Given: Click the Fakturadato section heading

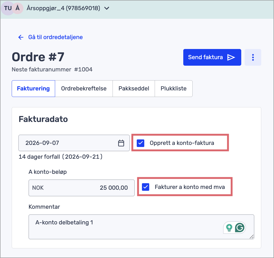Looking at the screenshot, I should tap(43, 119).
